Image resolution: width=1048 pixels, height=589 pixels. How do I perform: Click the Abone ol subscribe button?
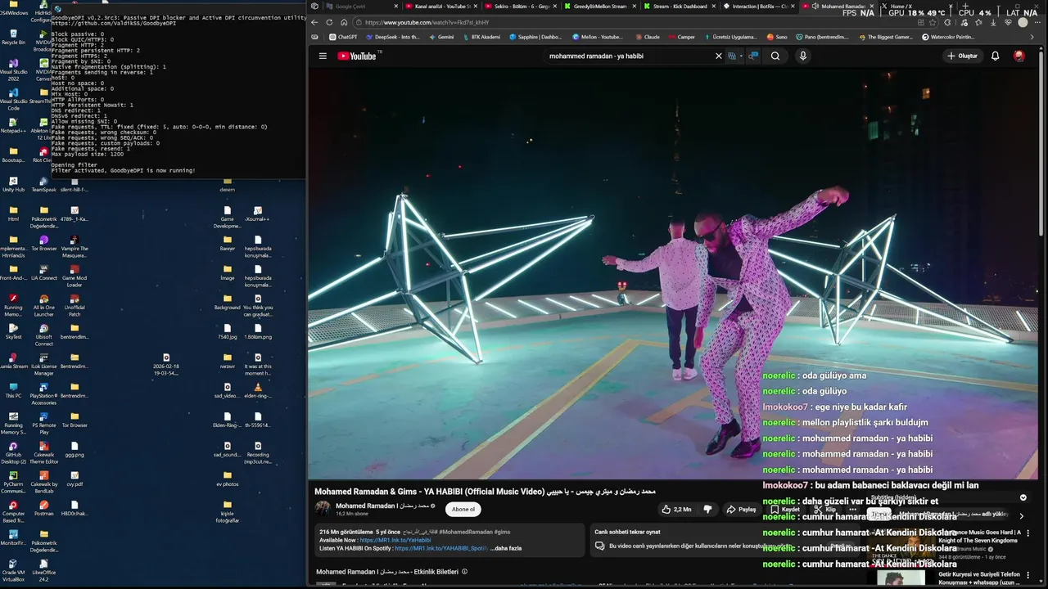pos(463,509)
